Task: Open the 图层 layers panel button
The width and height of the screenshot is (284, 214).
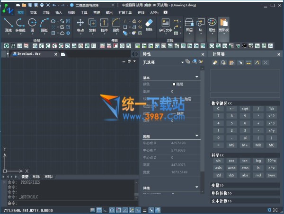Action: point(189,26)
